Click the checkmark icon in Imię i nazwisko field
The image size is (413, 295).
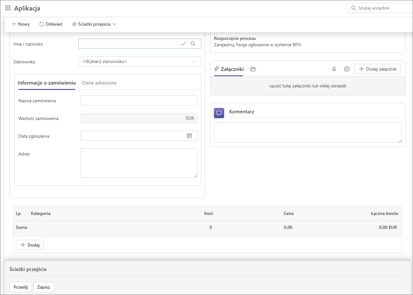point(184,44)
